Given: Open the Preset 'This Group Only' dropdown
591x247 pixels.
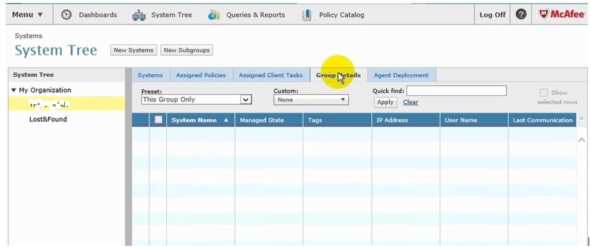Looking at the screenshot, I should click(x=246, y=99).
